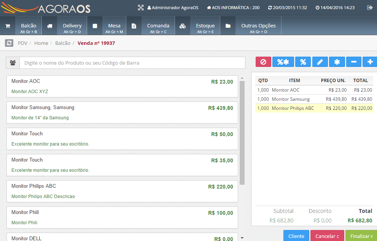Viewport: 377px width, 241px height.
Task: Click the ITEM column header
Action: tap(294, 81)
